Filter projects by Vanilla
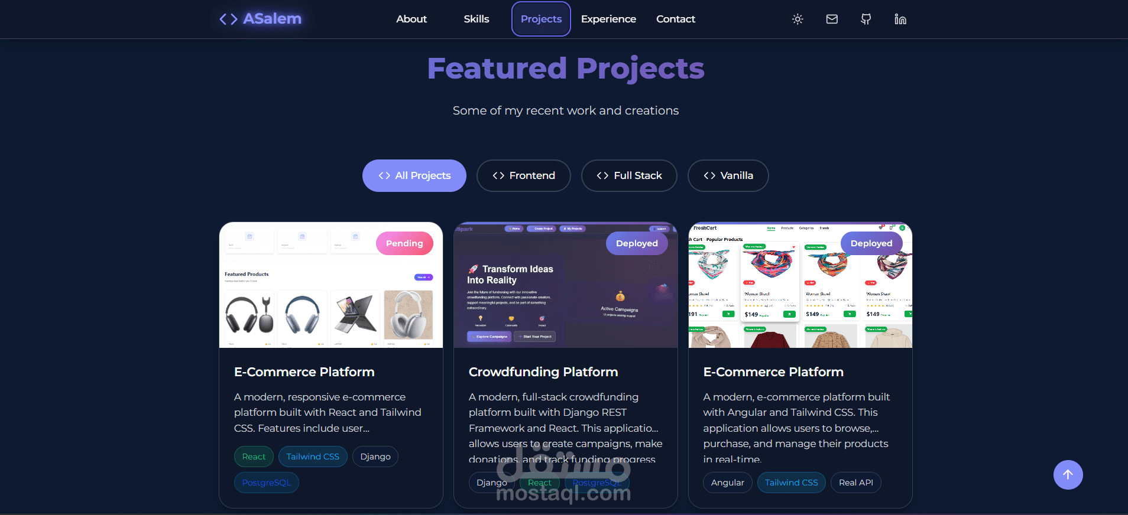Viewport: 1128px width, 515px height. coord(728,175)
